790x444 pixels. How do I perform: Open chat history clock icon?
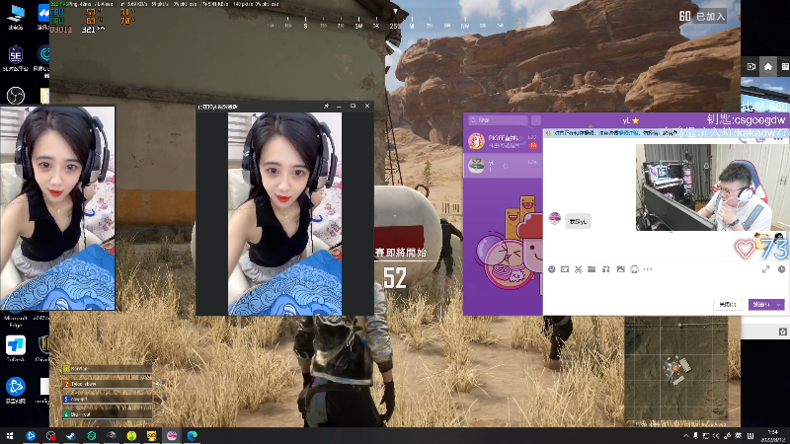point(781,269)
